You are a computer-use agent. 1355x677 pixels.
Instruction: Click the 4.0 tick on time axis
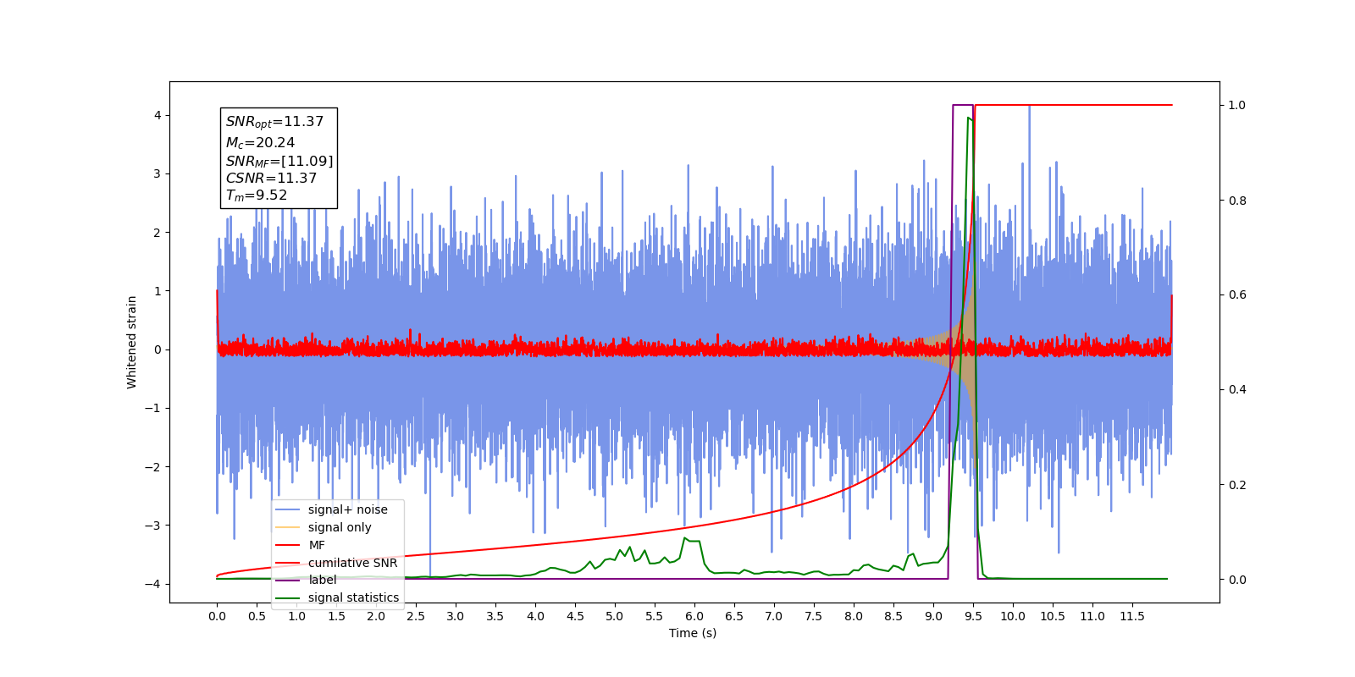point(535,616)
